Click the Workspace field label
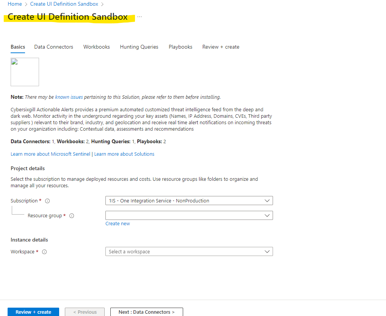Screen dimensions: 386x316 point(22,252)
